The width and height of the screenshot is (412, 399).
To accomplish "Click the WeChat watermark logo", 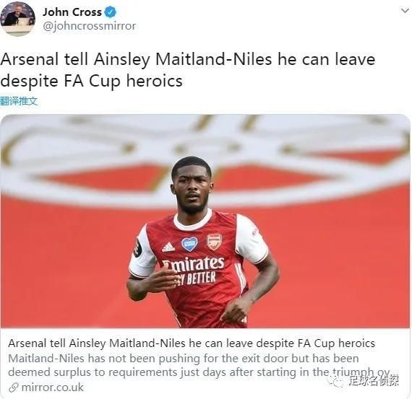I will click(x=337, y=380).
